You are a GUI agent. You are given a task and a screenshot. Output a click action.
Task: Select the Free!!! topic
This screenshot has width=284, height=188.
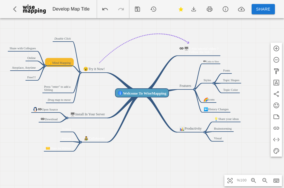point(32,77)
